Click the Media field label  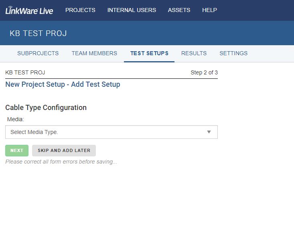point(16,119)
